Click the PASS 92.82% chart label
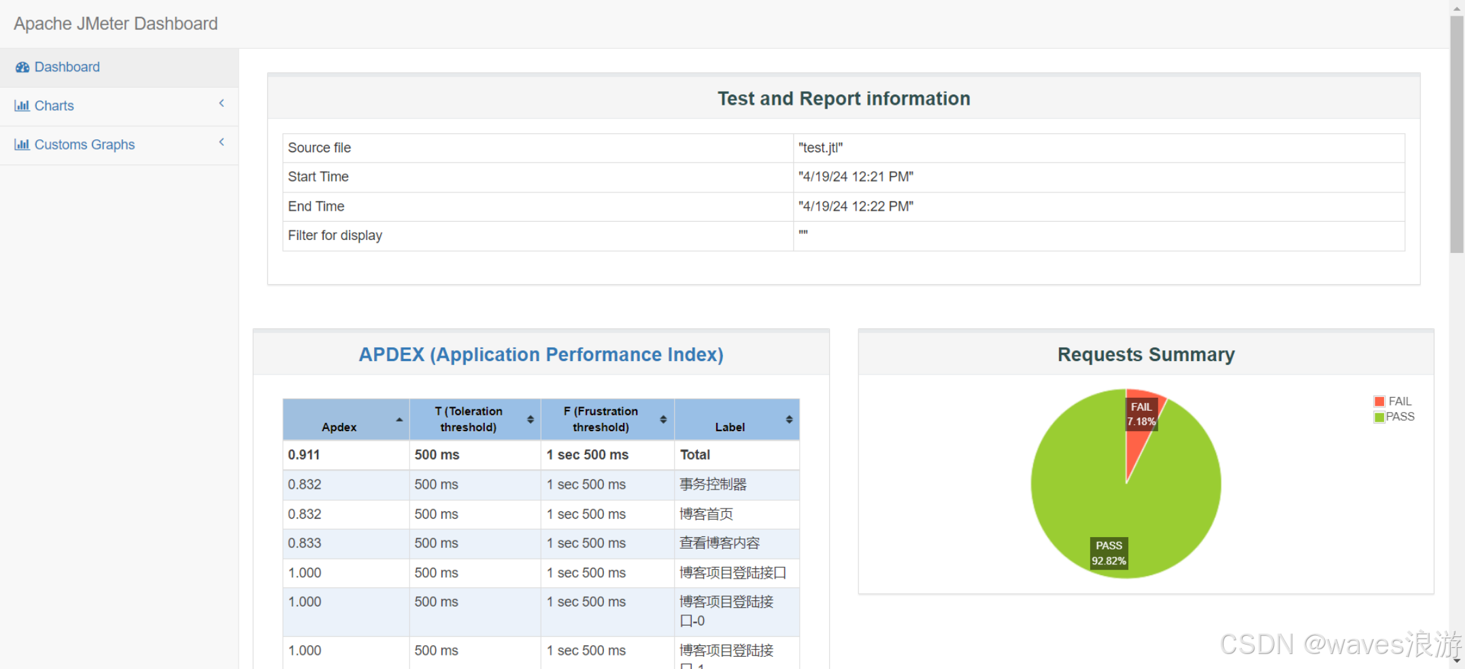 click(1109, 553)
